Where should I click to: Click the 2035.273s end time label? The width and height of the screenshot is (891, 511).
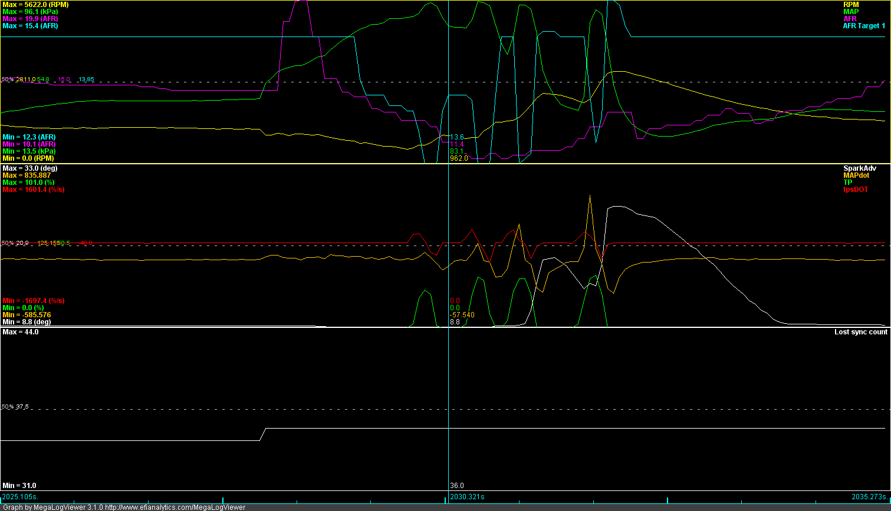pyautogui.click(x=869, y=497)
